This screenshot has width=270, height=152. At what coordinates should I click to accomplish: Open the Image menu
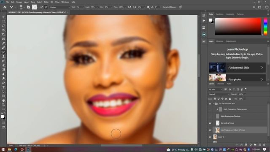19,2
